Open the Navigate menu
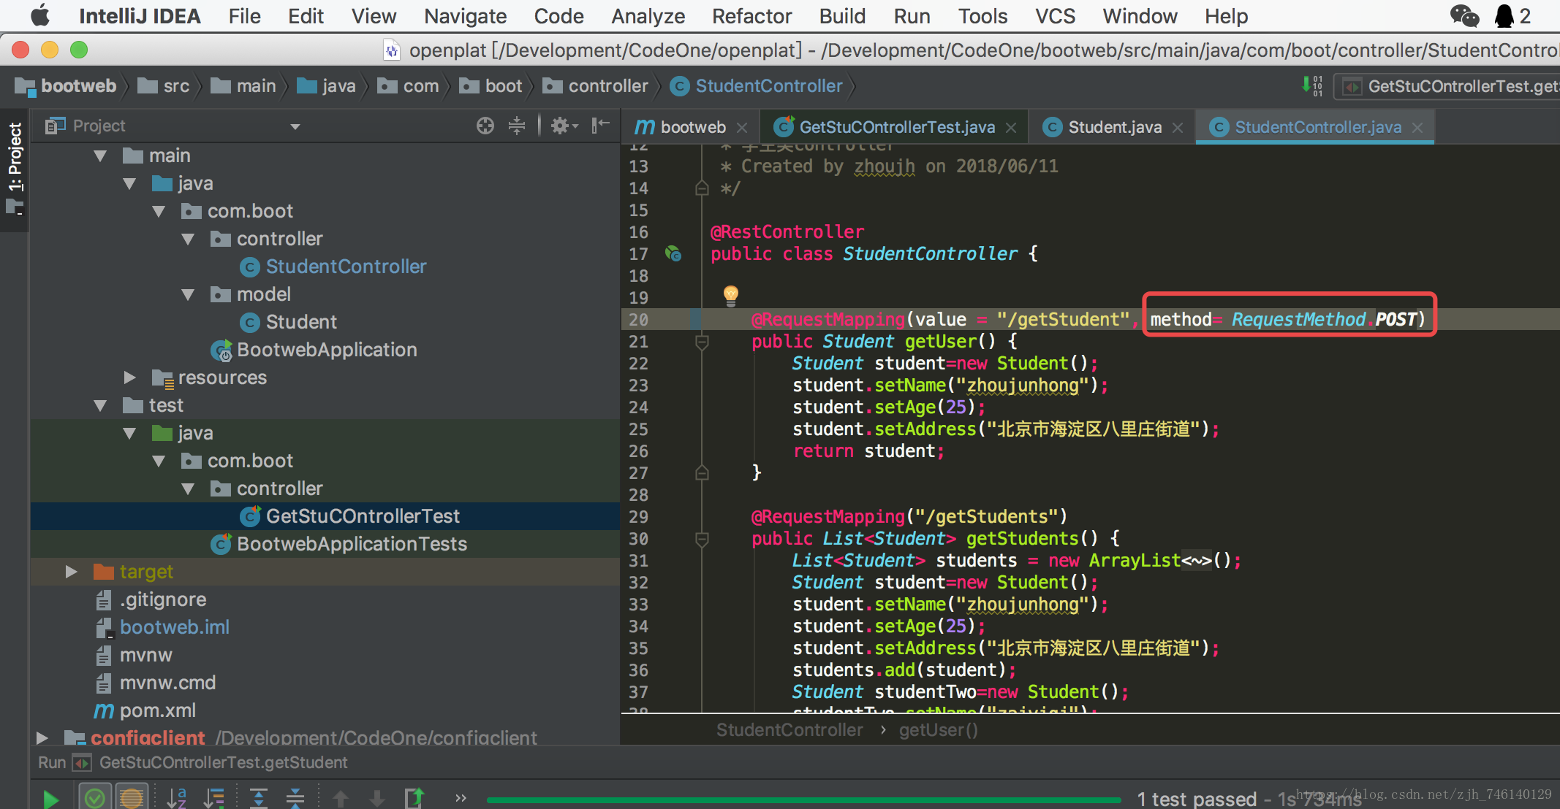Viewport: 1560px width, 809px height. (x=465, y=16)
